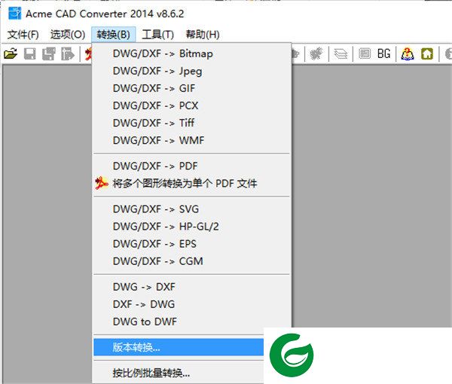Click the grey grid view toolbar icon
This screenshot has width=452, height=384.
pos(365,53)
